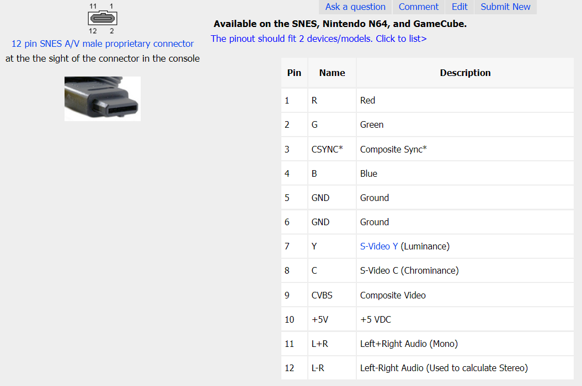Viewport: 582px width, 386px height.
Task: Click the '+5V' name cell
Action: tap(332, 319)
